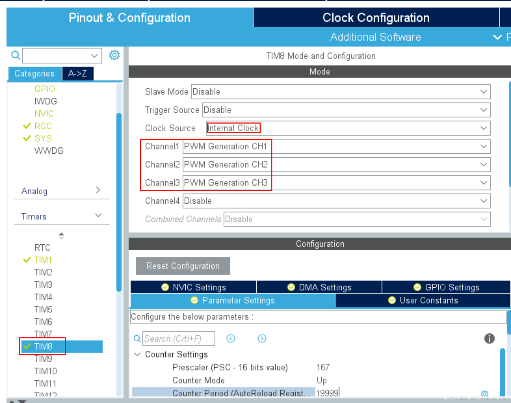Open the Channel1 PWM Generation dropdown

tap(337, 146)
